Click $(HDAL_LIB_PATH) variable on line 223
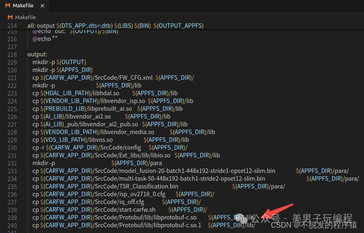 click(65, 93)
